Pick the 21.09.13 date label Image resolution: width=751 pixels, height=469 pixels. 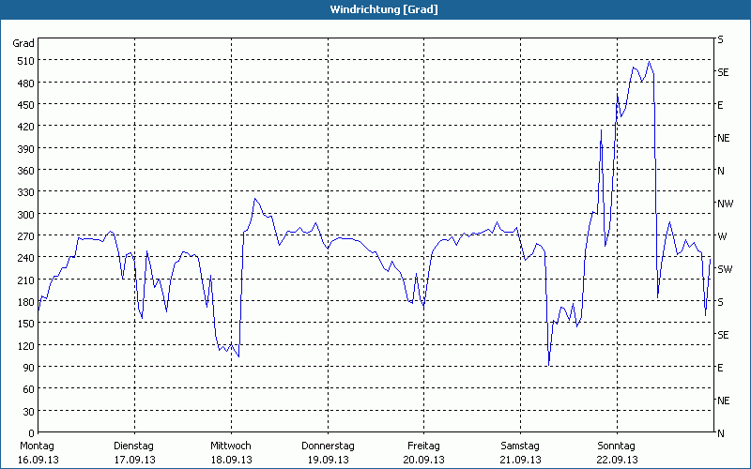point(521,460)
